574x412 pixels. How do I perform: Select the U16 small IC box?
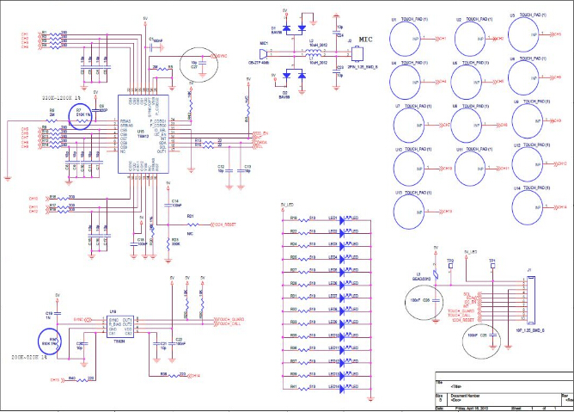tap(120, 326)
